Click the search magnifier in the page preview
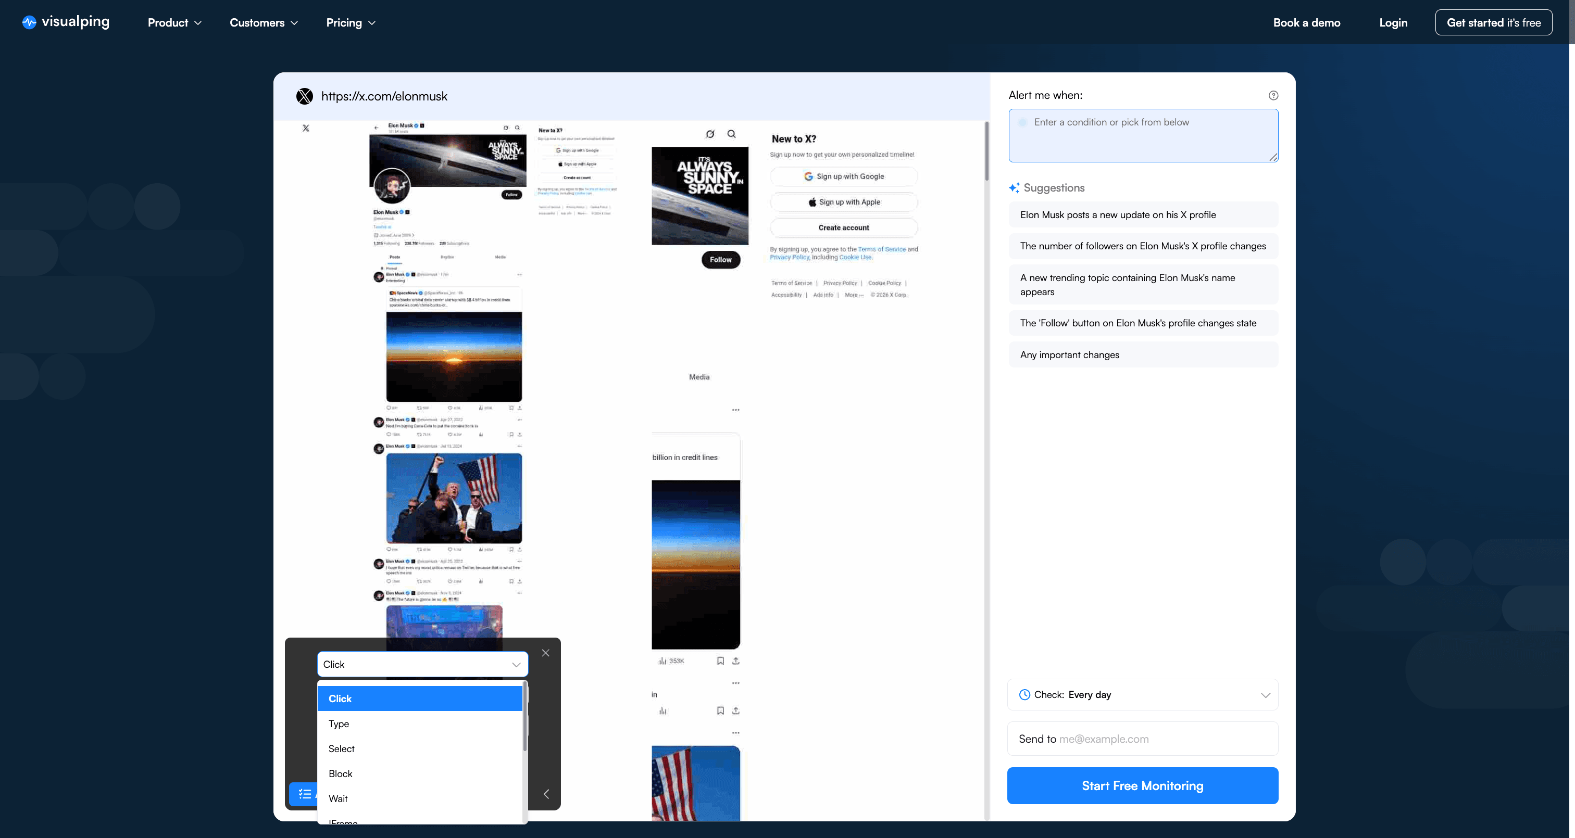This screenshot has width=1575, height=838. pyautogui.click(x=731, y=134)
